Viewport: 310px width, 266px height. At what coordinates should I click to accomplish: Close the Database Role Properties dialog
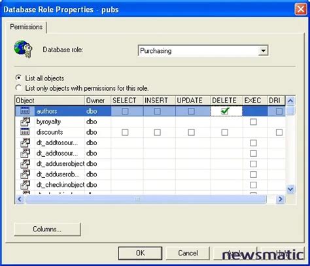(301, 9)
